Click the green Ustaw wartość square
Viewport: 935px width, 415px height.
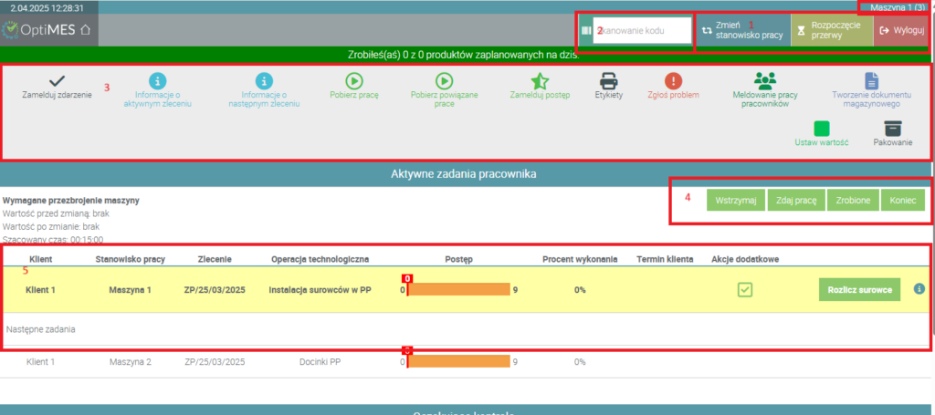(822, 129)
